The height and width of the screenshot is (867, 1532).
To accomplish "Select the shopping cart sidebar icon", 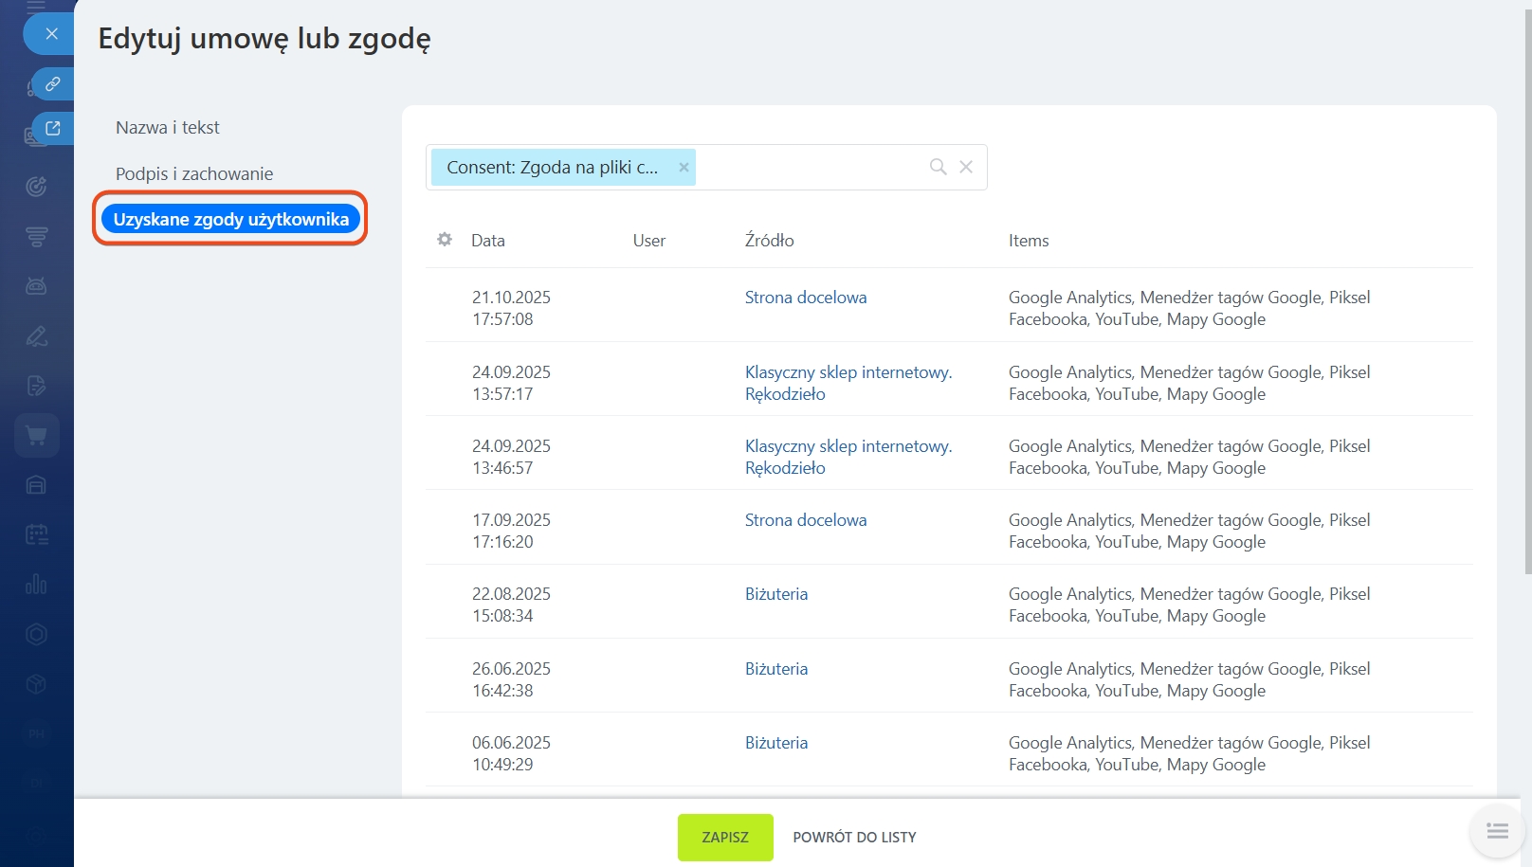I will [x=36, y=436].
